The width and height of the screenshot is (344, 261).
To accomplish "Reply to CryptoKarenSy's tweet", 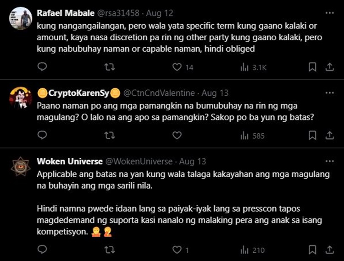I will pyautogui.click(x=42, y=136).
